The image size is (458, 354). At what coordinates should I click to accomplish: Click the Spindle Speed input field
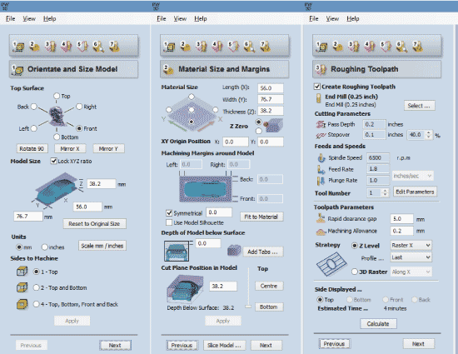coord(378,157)
